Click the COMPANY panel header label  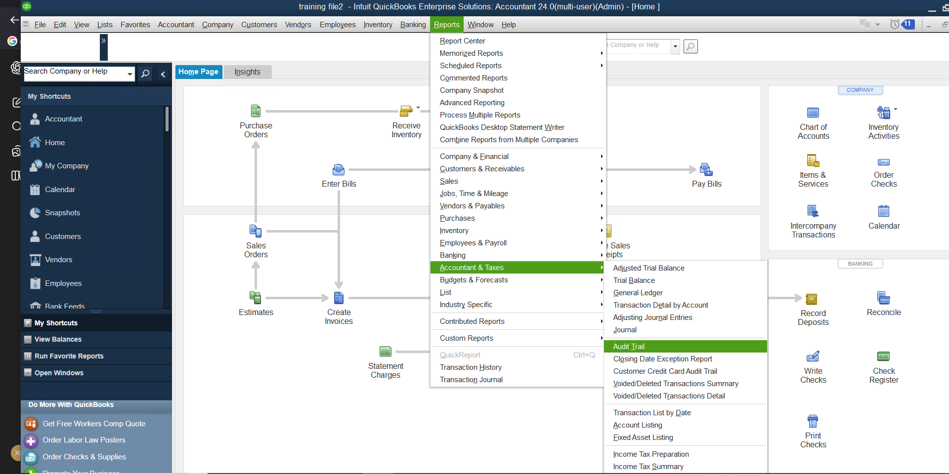[860, 90]
